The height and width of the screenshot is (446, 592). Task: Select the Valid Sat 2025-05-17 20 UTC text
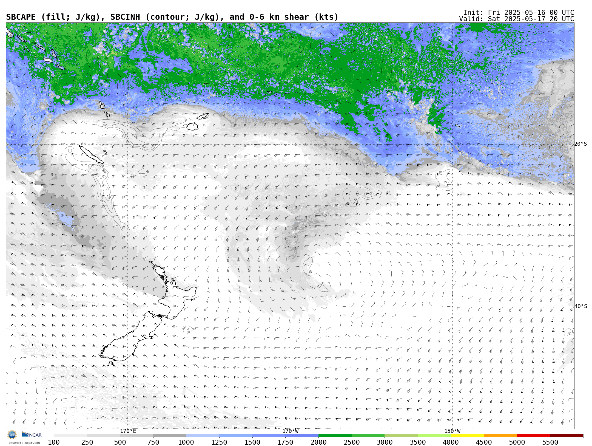pyautogui.click(x=516, y=19)
